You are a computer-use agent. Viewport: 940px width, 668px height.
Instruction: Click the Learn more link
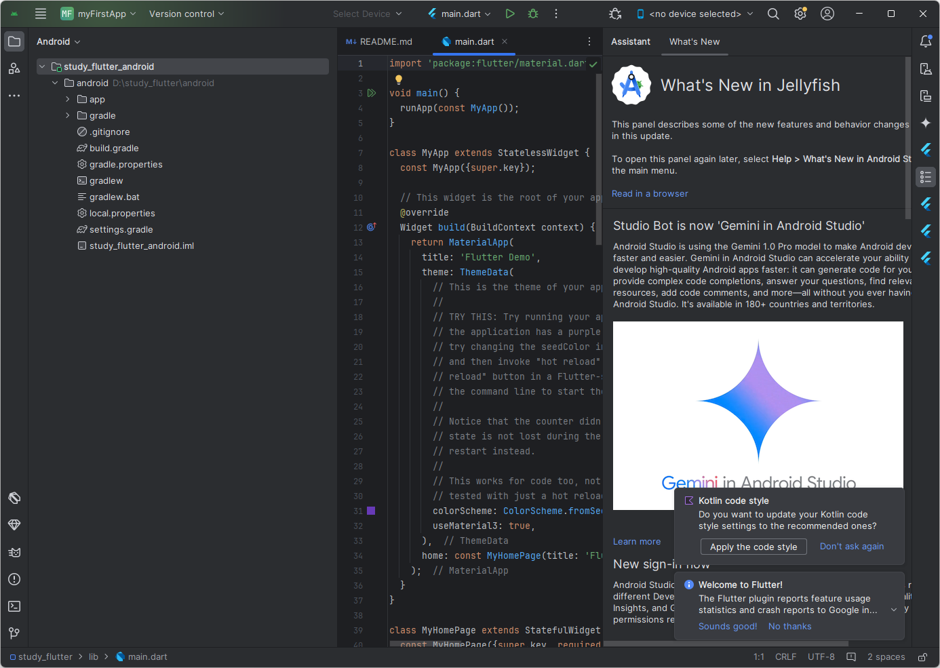pyautogui.click(x=637, y=541)
